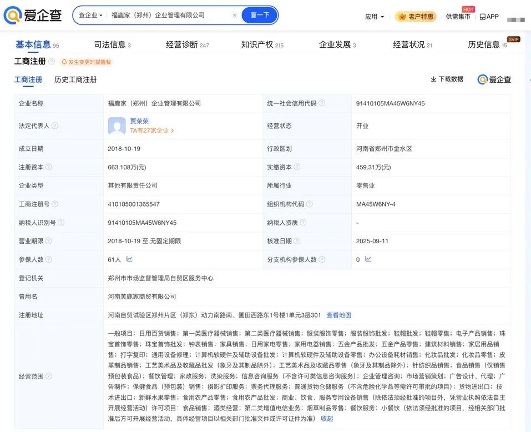Screen dimensions: 531x432
Task: Click the 查一下 search button
Action: [259, 16]
